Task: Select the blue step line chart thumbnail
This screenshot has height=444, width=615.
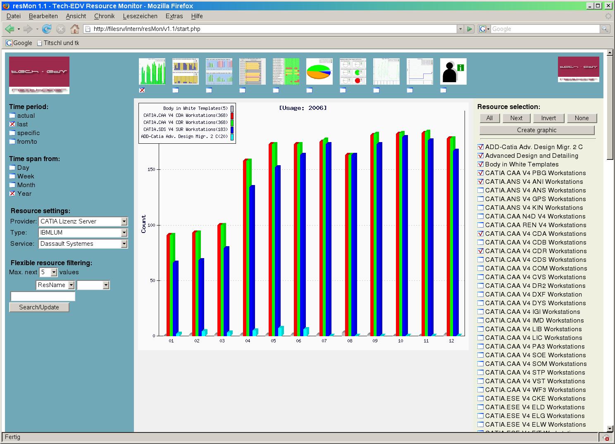Action: coord(420,71)
